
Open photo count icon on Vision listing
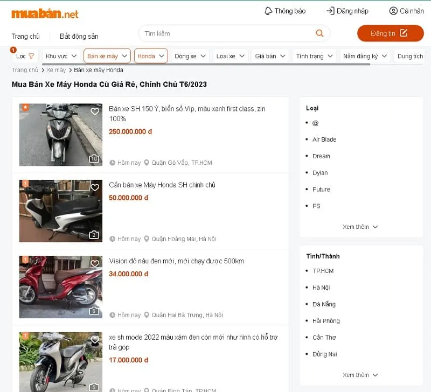[94, 311]
